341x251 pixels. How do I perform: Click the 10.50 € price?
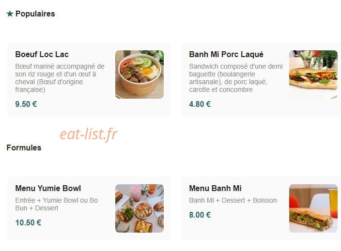28,223
